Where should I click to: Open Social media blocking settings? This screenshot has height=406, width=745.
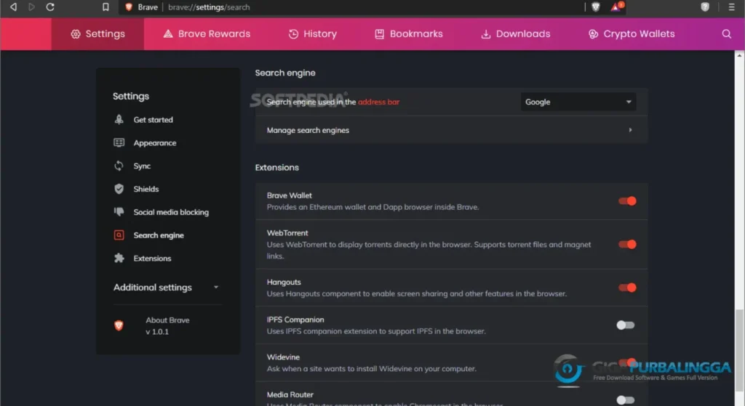click(x=171, y=212)
